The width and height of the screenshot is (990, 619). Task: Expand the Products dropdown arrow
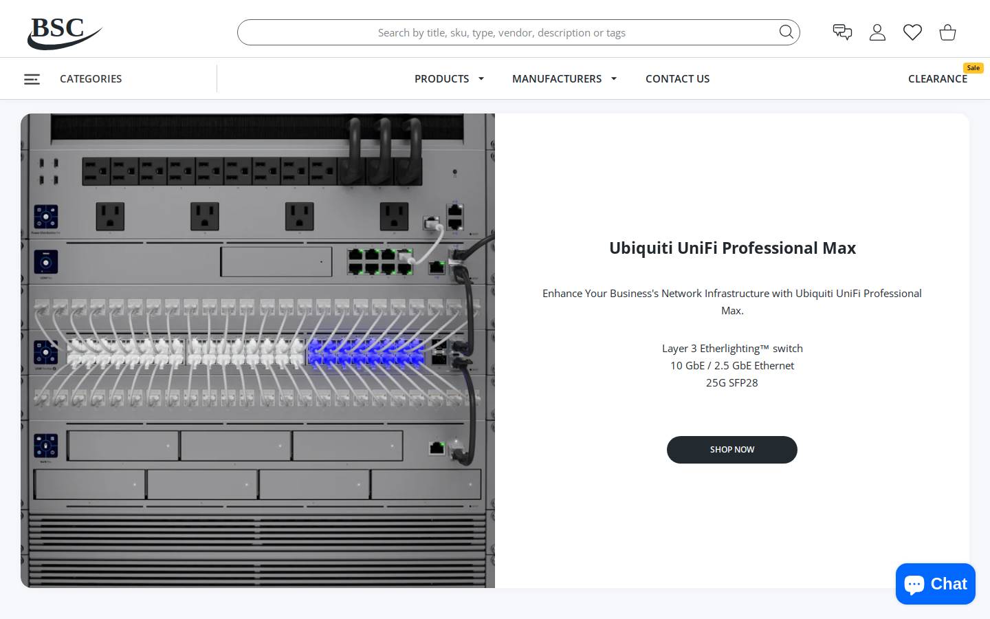click(x=481, y=78)
